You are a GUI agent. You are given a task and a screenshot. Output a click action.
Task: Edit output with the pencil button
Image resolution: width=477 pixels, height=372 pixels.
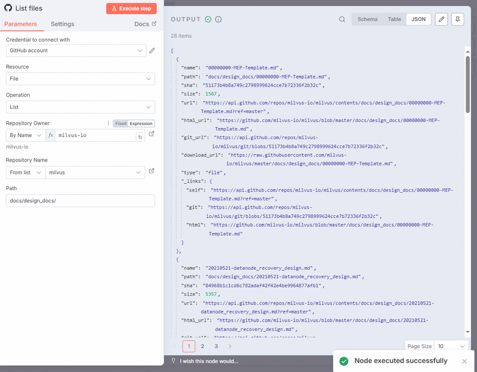coord(442,19)
